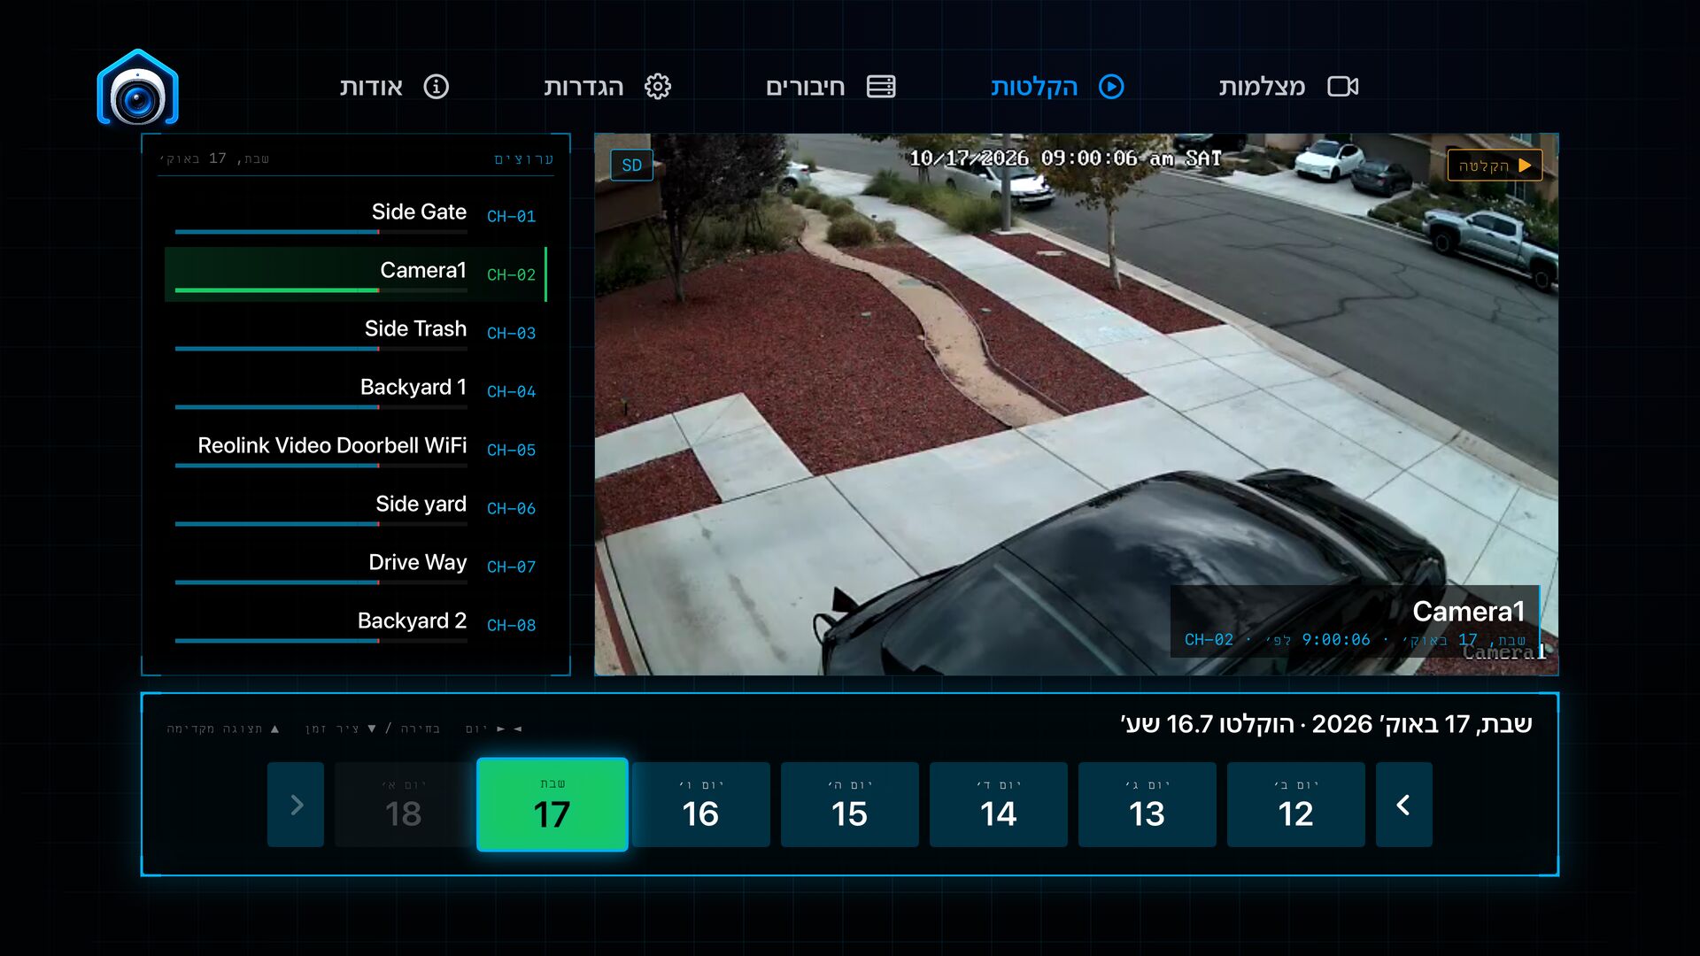Select the Side yard channel CH-06

355,508
